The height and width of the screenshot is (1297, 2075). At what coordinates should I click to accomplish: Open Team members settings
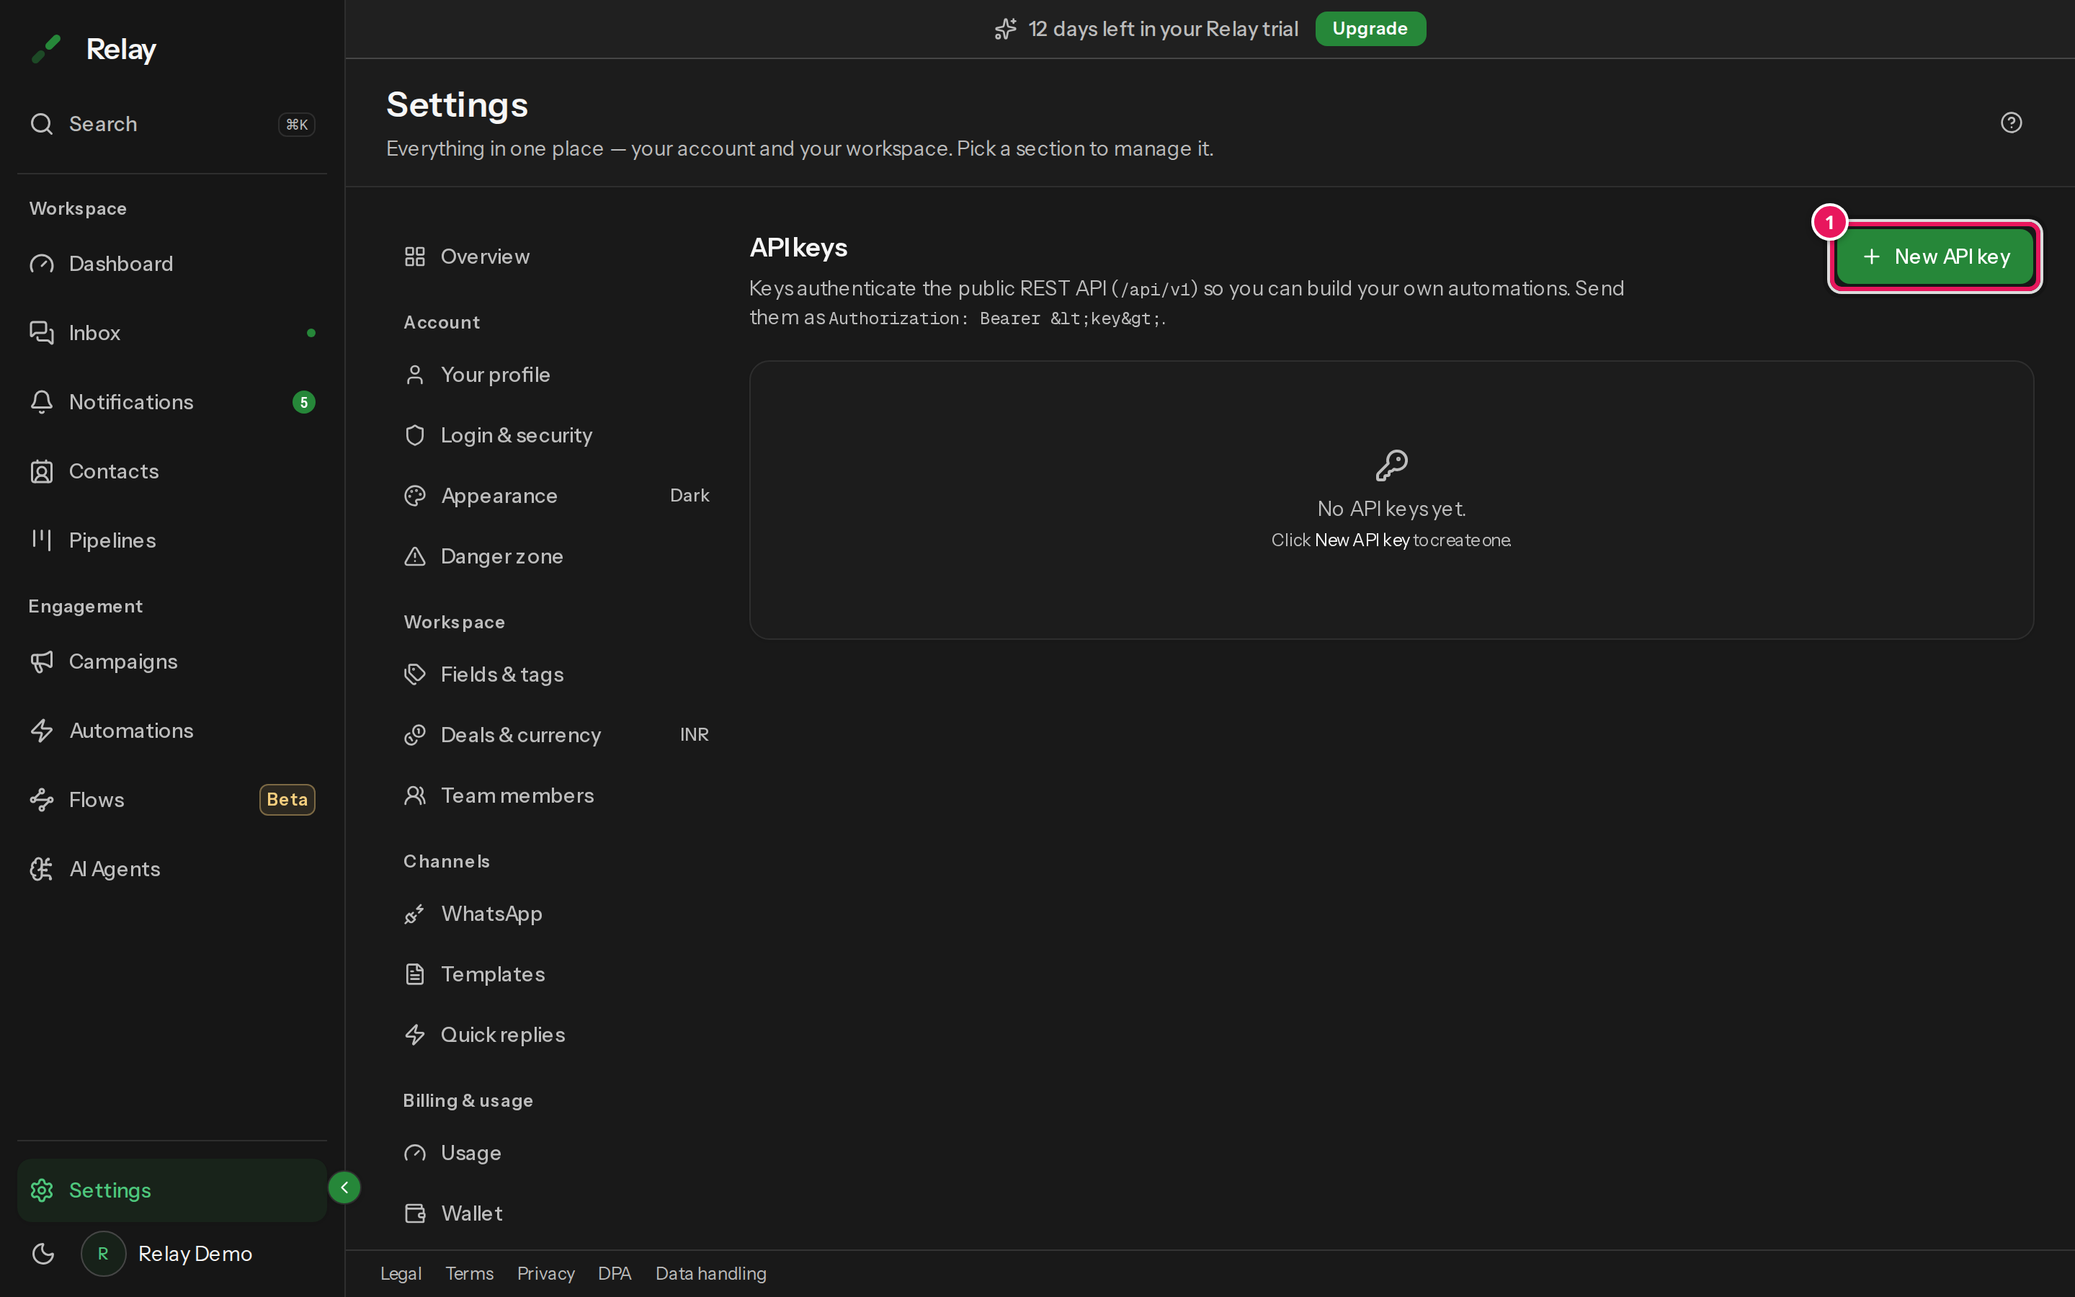(556, 796)
